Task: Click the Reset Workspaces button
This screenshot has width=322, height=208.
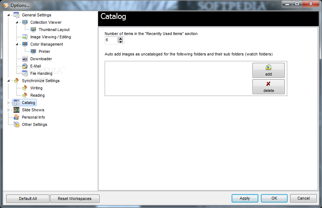Action: pyautogui.click(x=75, y=199)
